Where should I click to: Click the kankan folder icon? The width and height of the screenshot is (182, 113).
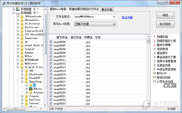pos(22,53)
